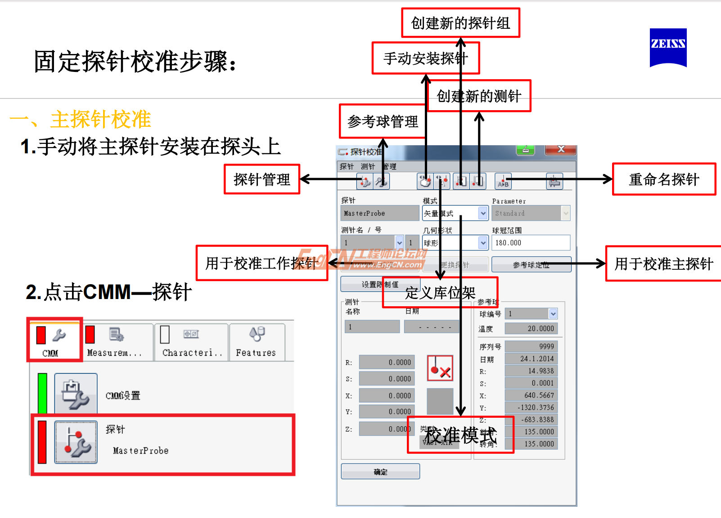Click the MasterProbe probe name field

[380, 213]
